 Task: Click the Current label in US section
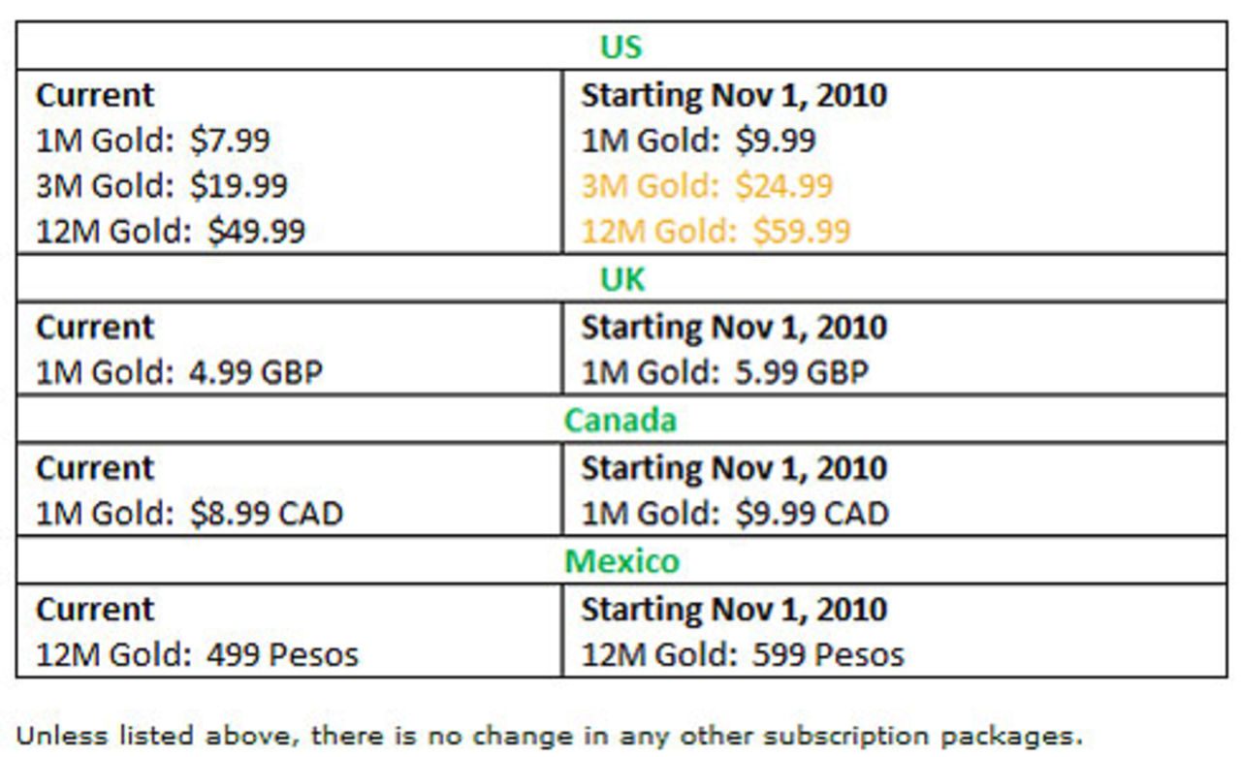click(x=95, y=95)
